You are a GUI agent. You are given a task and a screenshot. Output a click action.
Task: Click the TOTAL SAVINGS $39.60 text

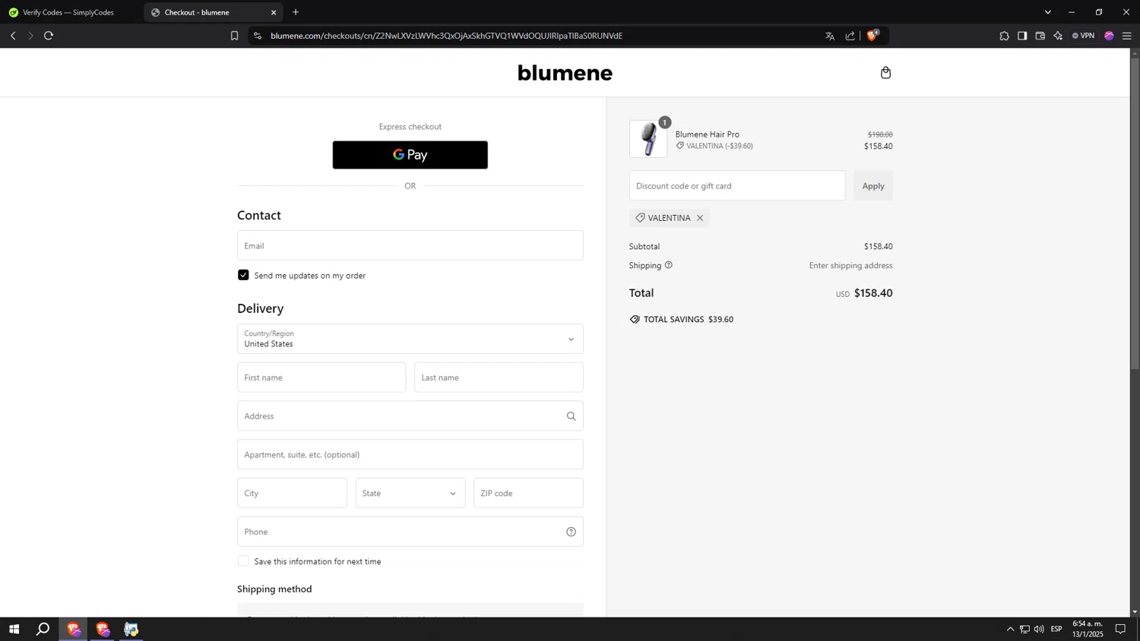coord(689,319)
